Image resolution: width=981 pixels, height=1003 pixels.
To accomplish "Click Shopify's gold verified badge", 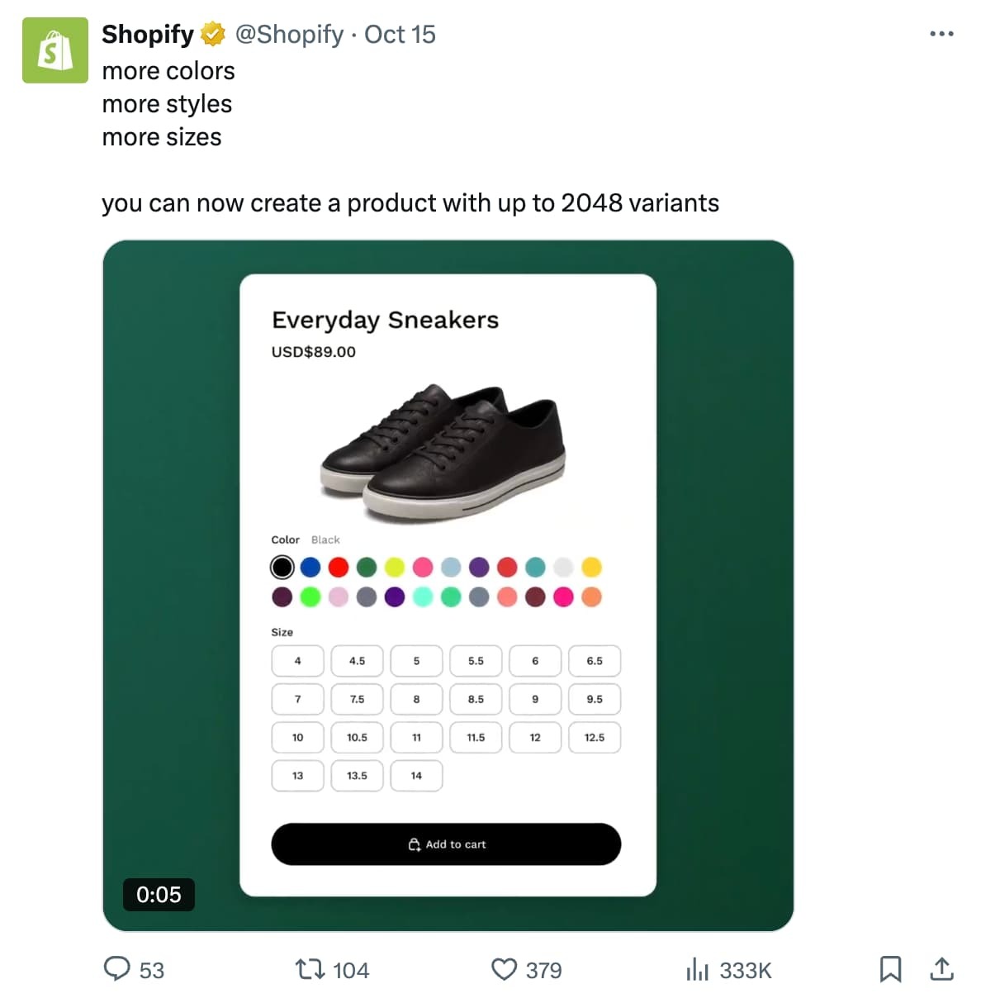I will (x=212, y=34).
